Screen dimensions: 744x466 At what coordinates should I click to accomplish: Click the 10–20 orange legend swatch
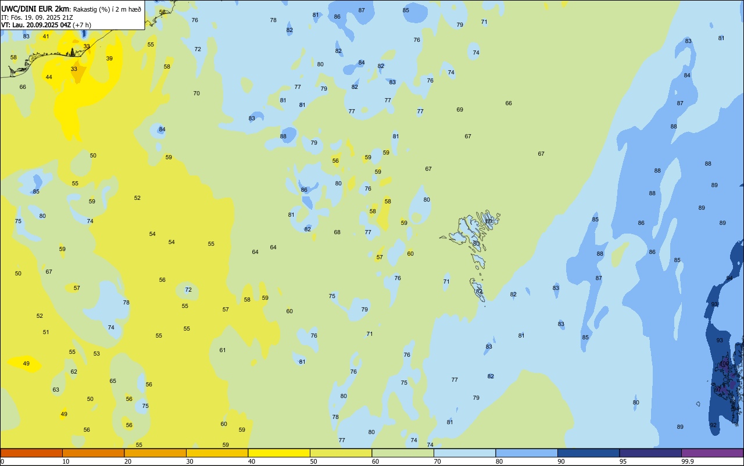pos(93,453)
